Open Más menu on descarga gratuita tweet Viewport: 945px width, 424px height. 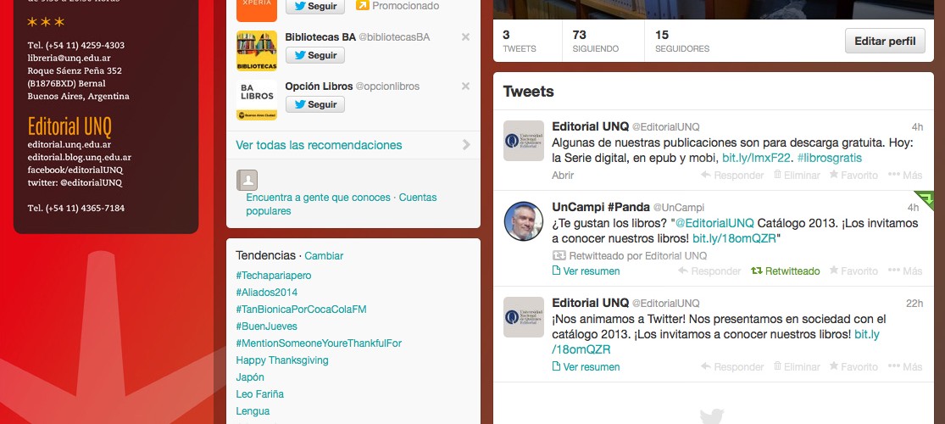click(x=905, y=176)
